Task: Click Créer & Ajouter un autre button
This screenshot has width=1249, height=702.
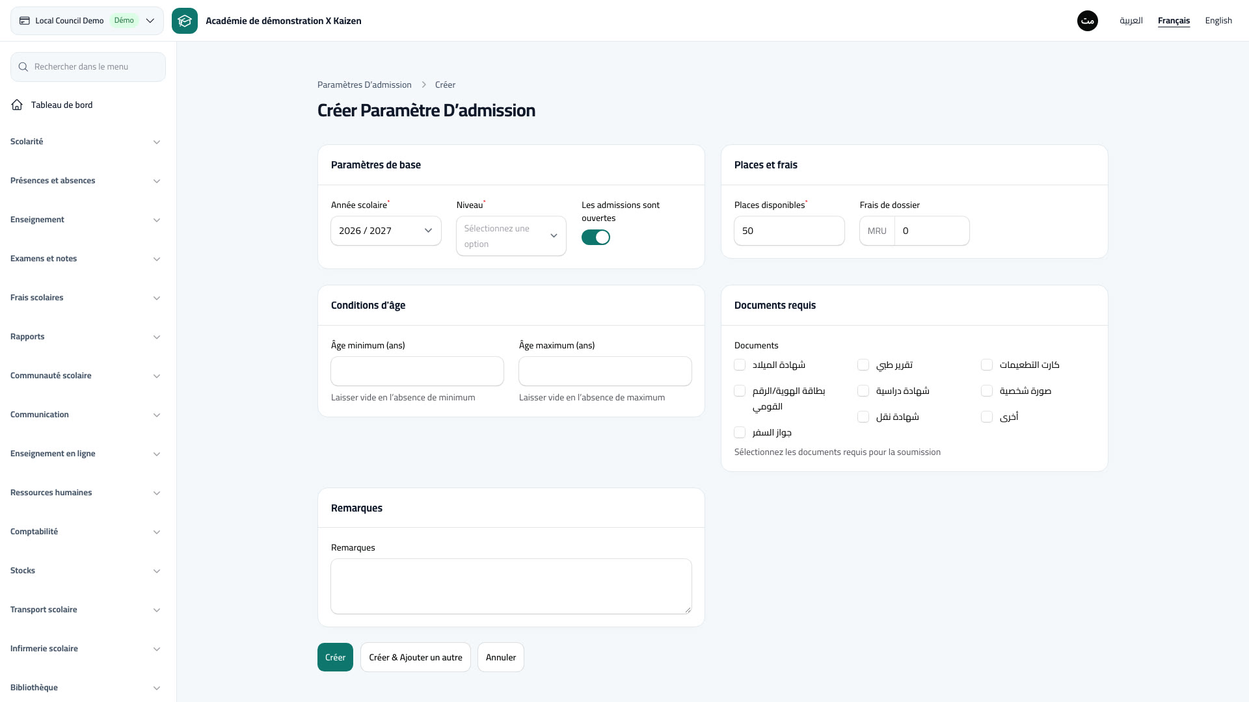Action: [416, 657]
